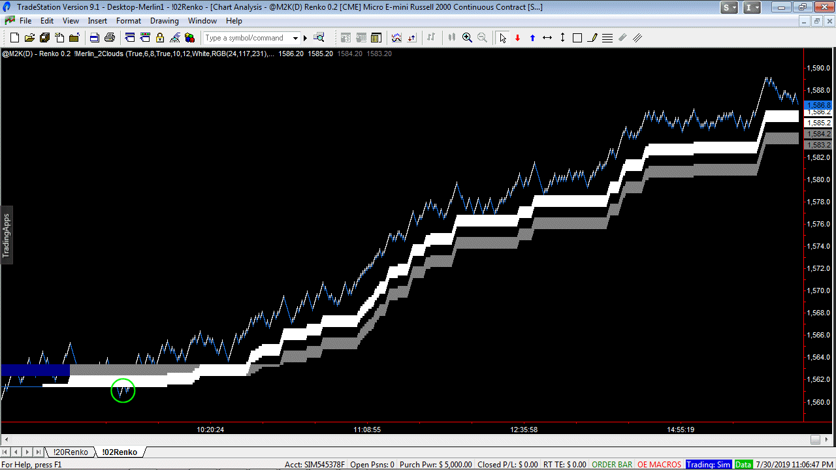836x470 pixels.
Task: Click the 'Open Psns: 0' status entry
Action: (x=372, y=465)
